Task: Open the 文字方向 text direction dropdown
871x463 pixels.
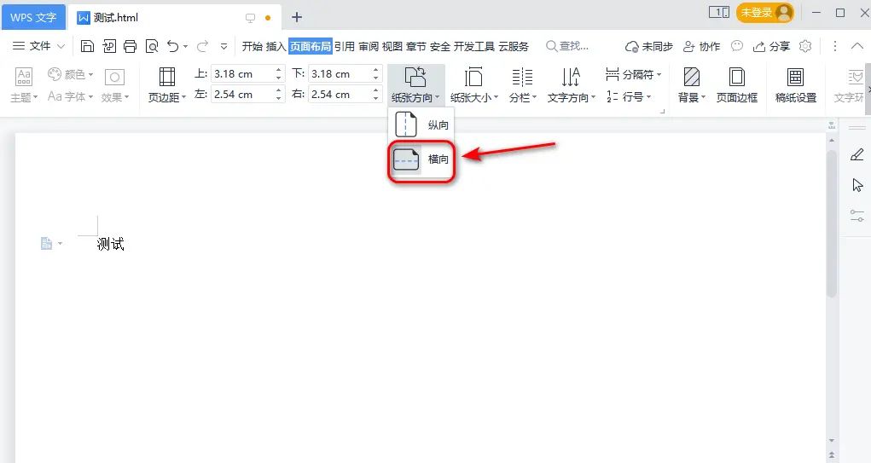Action: pos(571,85)
